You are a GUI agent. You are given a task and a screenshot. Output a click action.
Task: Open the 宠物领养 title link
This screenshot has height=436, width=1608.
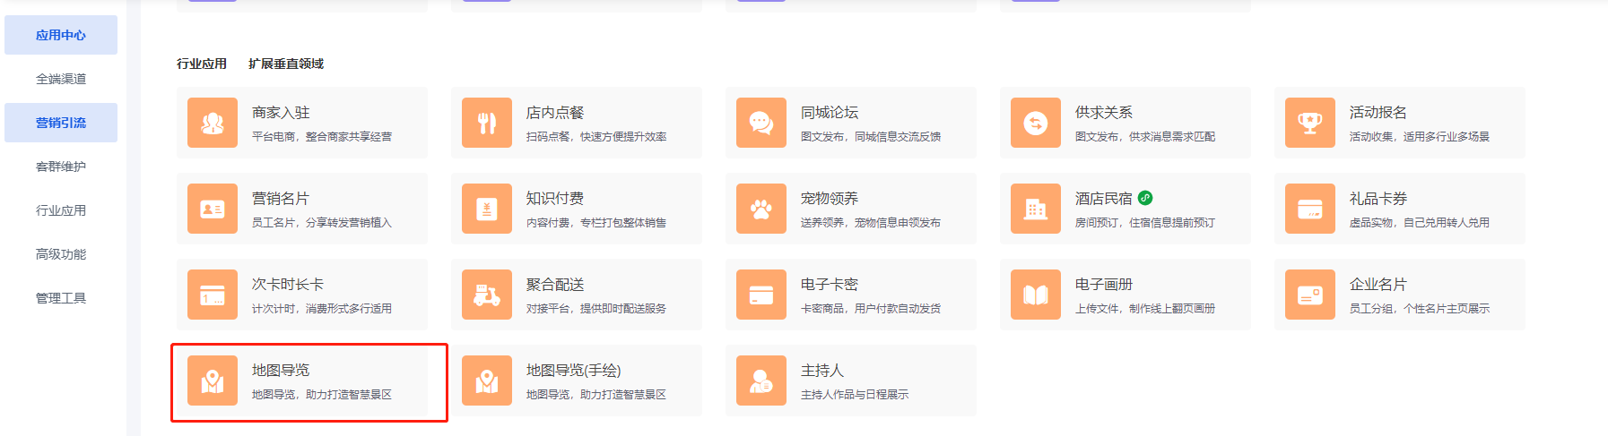[x=830, y=199]
